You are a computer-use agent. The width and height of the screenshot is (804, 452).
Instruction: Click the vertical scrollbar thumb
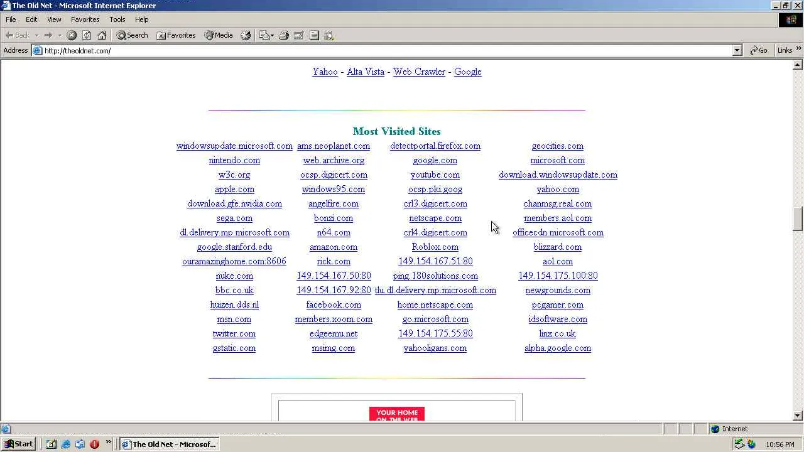(798, 219)
